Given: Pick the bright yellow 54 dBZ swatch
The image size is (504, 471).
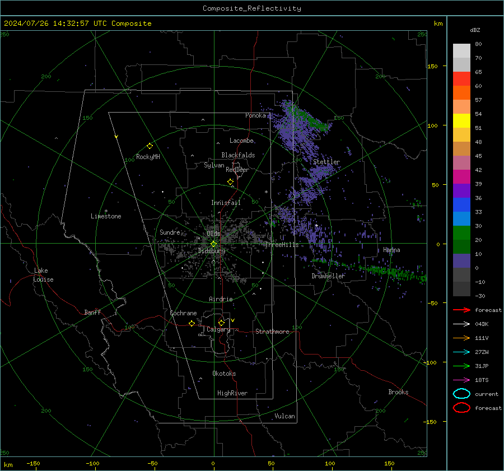Looking at the screenshot, I should click(461, 121).
